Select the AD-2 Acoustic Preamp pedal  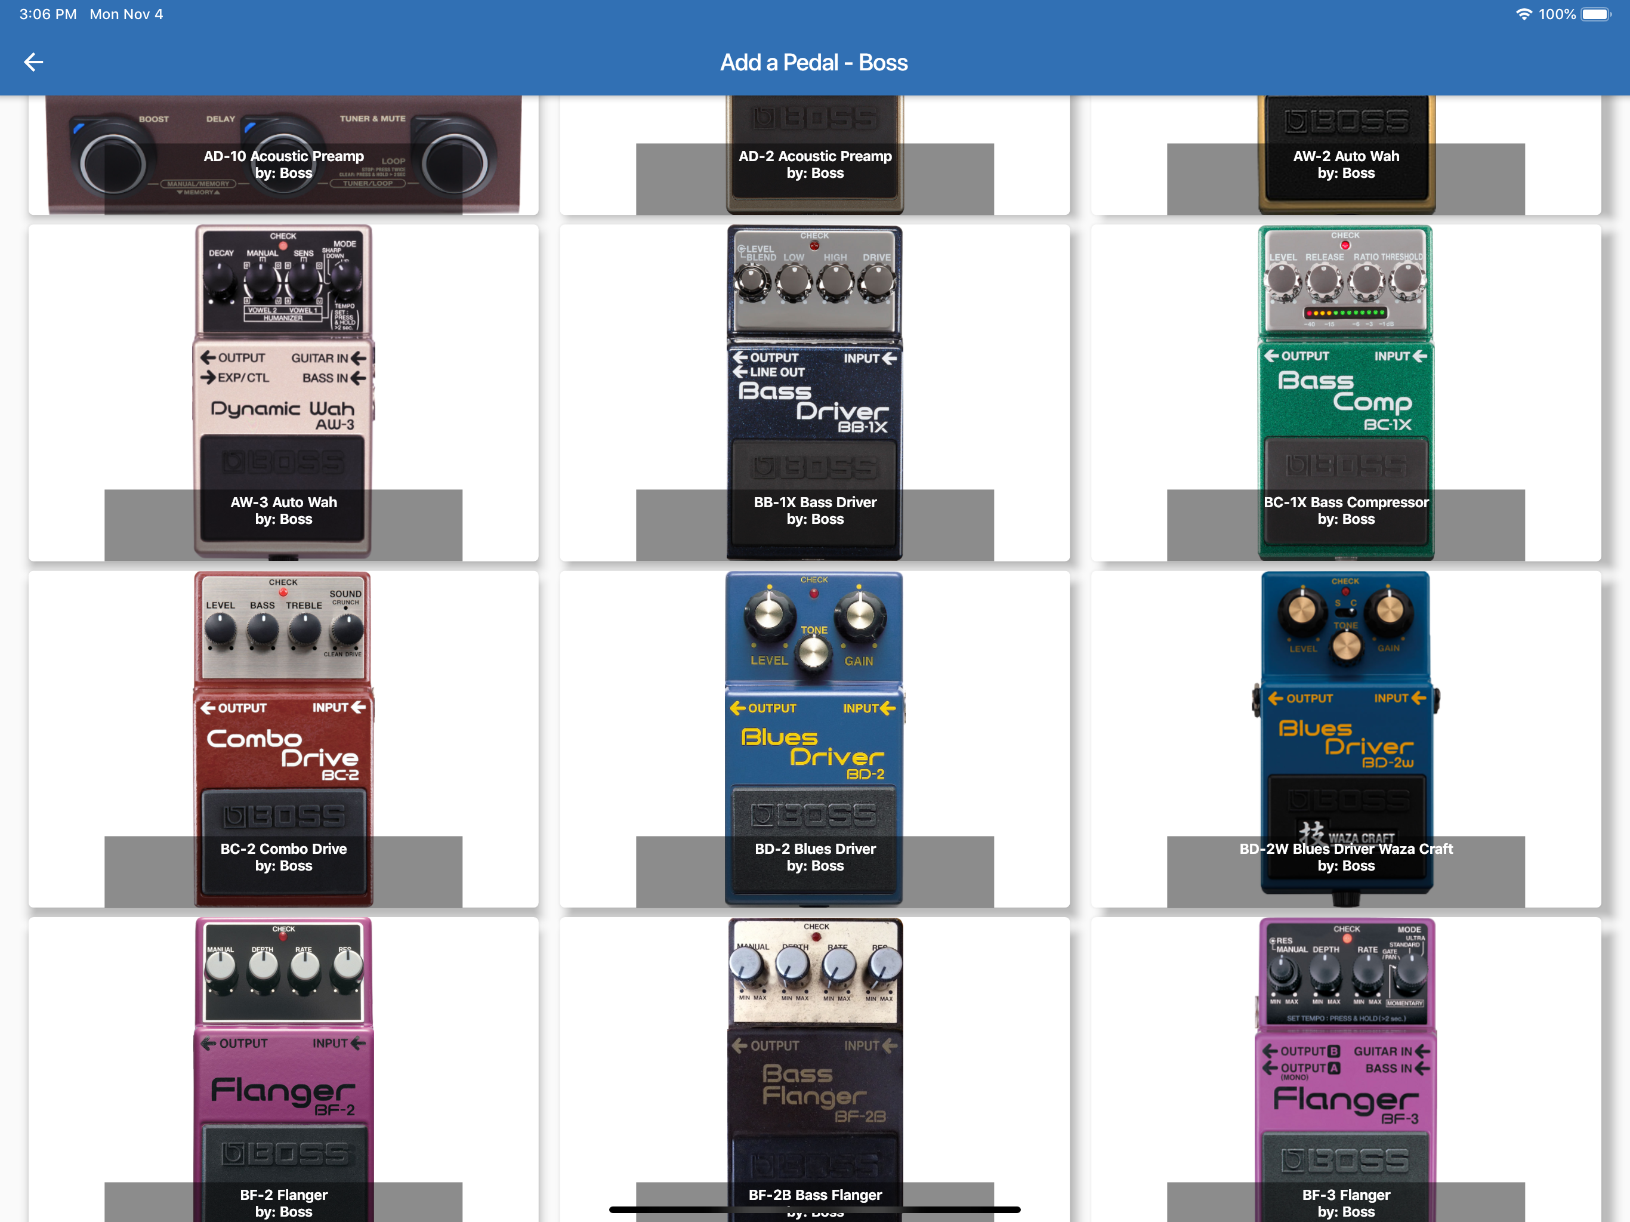pyautogui.click(x=814, y=155)
